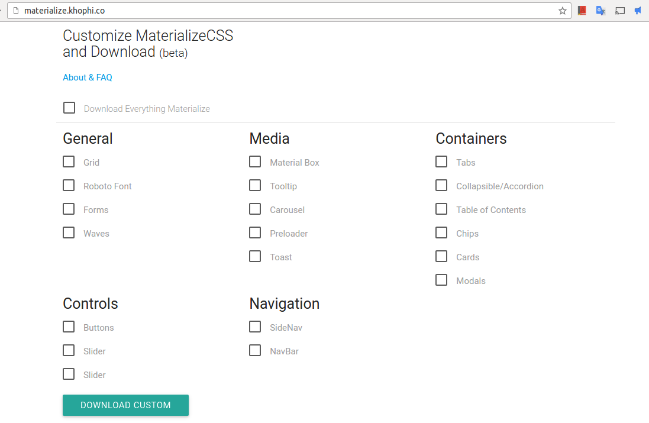649x423 pixels.
Task: Select the Waves component checkbox
Action: pos(69,233)
